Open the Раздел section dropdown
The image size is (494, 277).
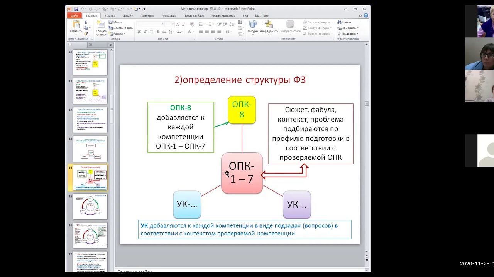pos(116,33)
